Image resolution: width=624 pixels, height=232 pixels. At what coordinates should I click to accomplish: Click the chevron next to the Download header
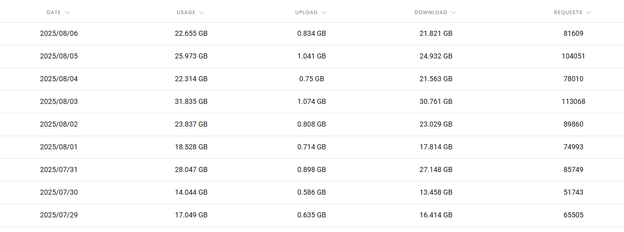453,13
